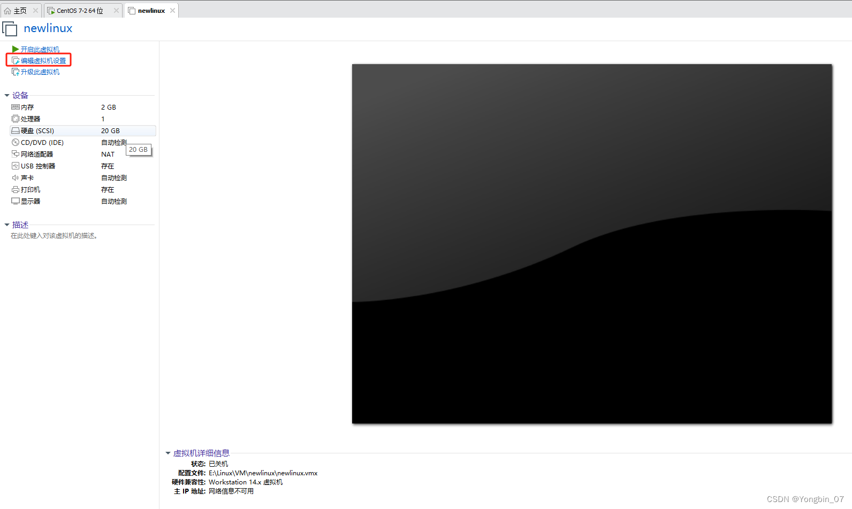Screen dimensions: 852x509
Task: Click the 网络信息不可用 IP address text
Action: pos(231,491)
